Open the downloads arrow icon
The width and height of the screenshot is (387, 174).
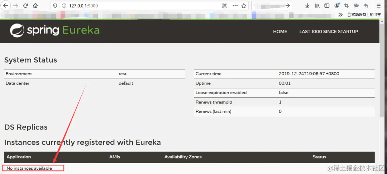(x=307, y=6)
